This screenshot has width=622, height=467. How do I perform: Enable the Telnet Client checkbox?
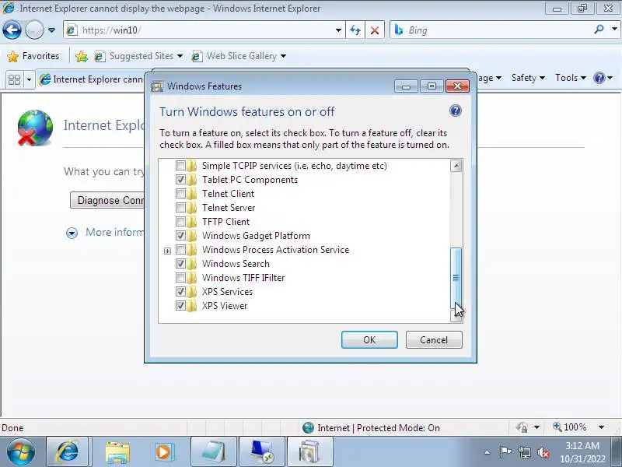(x=180, y=193)
